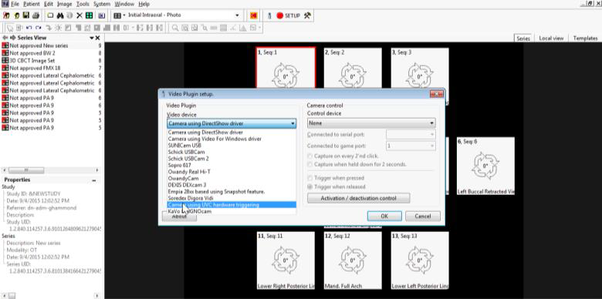Click the rotation icon in thumbnail Seq 2
The width and height of the screenshot is (602, 299).
pyautogui.click(x=353, y=76)
